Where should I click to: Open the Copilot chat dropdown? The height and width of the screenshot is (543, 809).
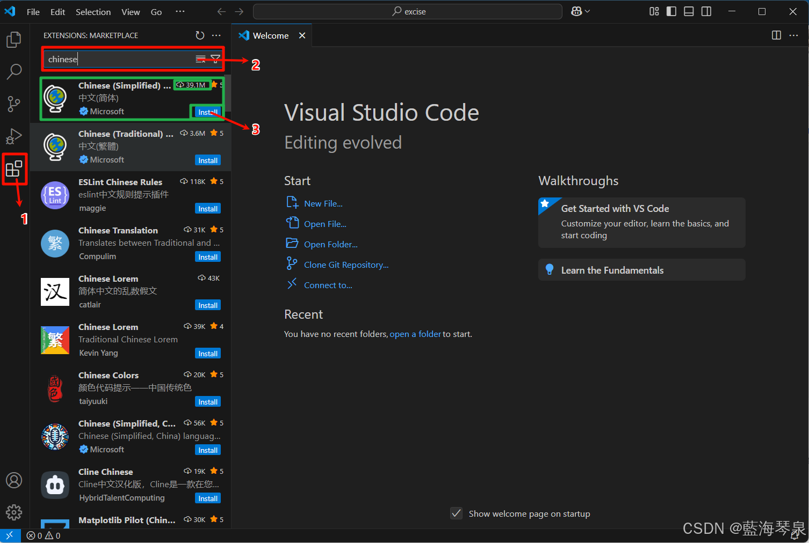[x=581, y=11]
